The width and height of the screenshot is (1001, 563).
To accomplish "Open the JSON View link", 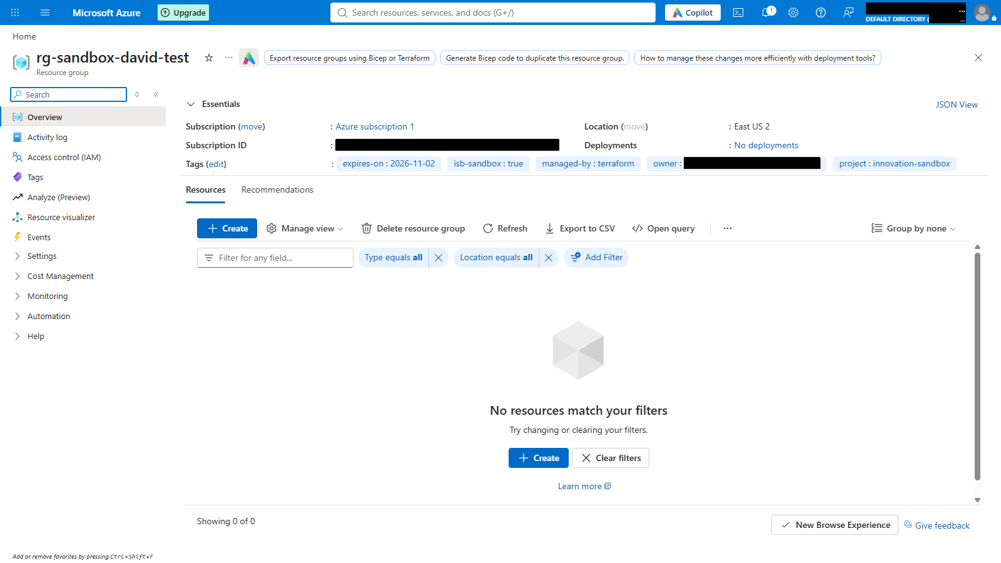I will (x=957, y=104).
